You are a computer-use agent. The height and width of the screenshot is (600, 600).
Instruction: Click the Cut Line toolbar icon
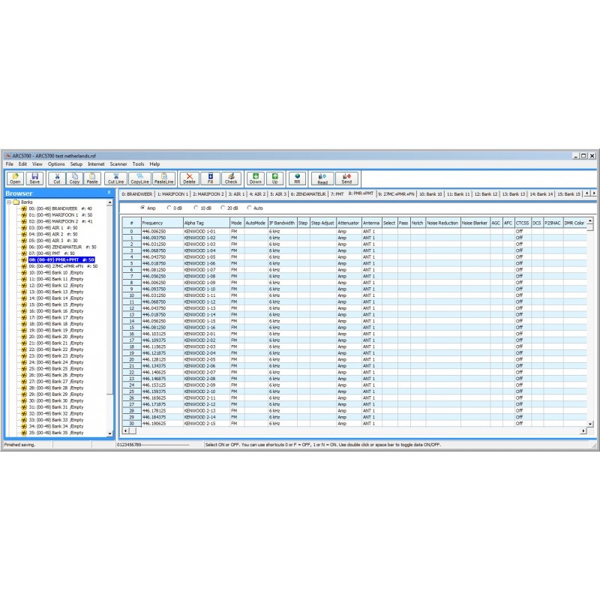(x=116, y=178)
